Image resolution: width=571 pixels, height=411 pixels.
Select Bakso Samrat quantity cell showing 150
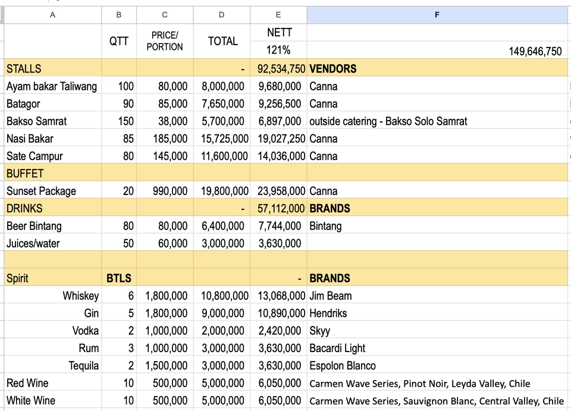coord(119,120)
